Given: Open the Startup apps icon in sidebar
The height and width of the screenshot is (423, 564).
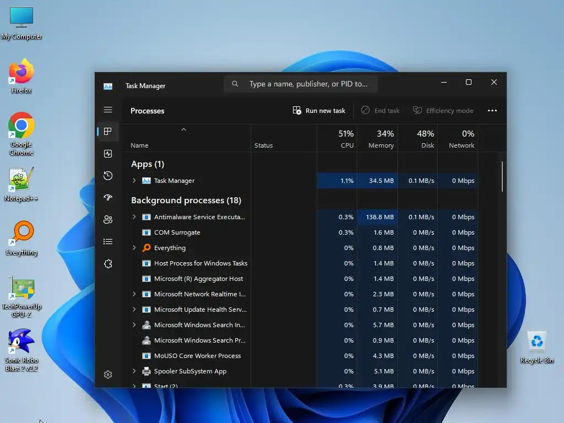Looking at the screenshot, I should (108, 198).
